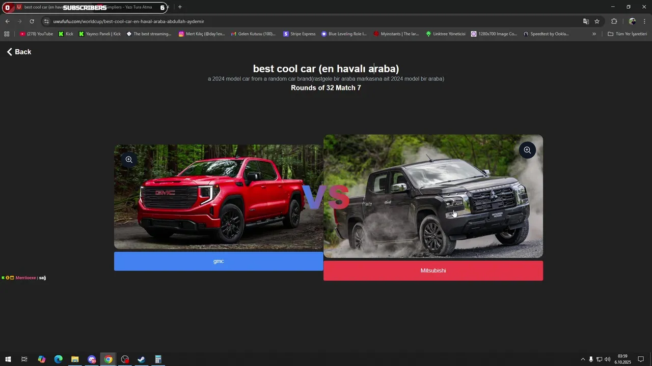Open a new tab with plus button
This screenshot has width=652, height=366.
pyautogui.click(x=180, y=7)
